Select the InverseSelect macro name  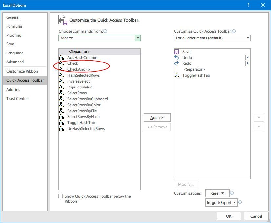tap(78, 81)
